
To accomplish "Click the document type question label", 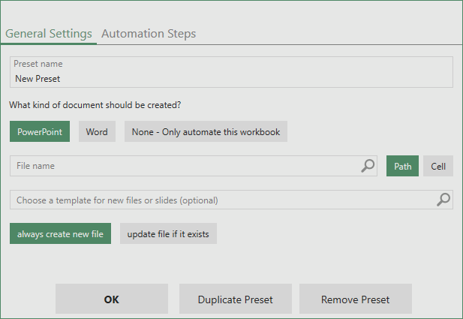I will click(x=95, y=105).
